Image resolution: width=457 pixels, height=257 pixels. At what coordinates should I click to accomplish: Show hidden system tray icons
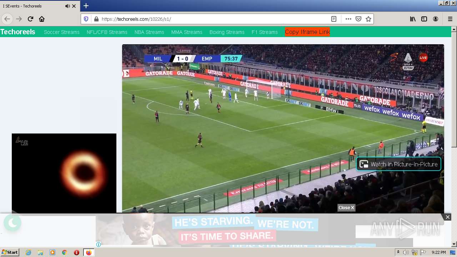click(x=398, y=252)
